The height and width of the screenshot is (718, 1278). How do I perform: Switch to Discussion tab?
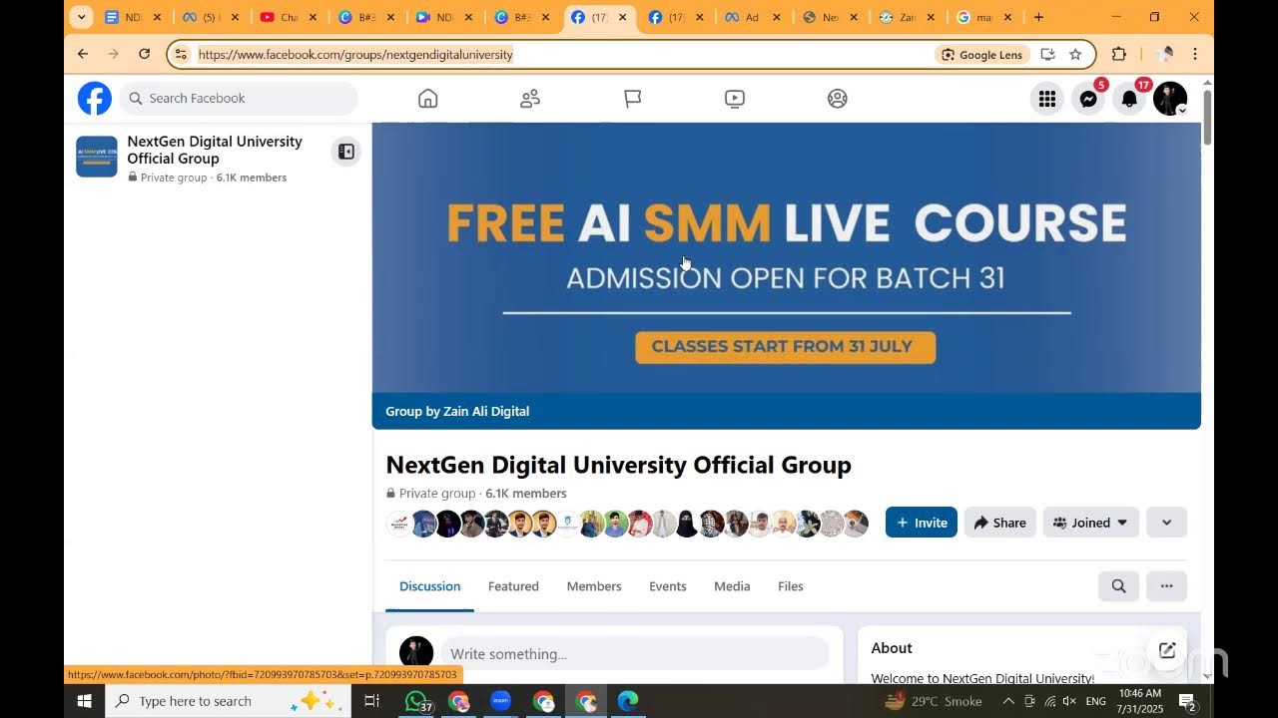click(x=430, y=586)
